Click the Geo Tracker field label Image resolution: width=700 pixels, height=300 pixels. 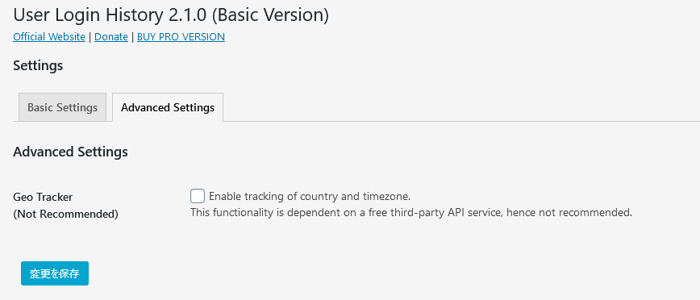tap(43, 197)
